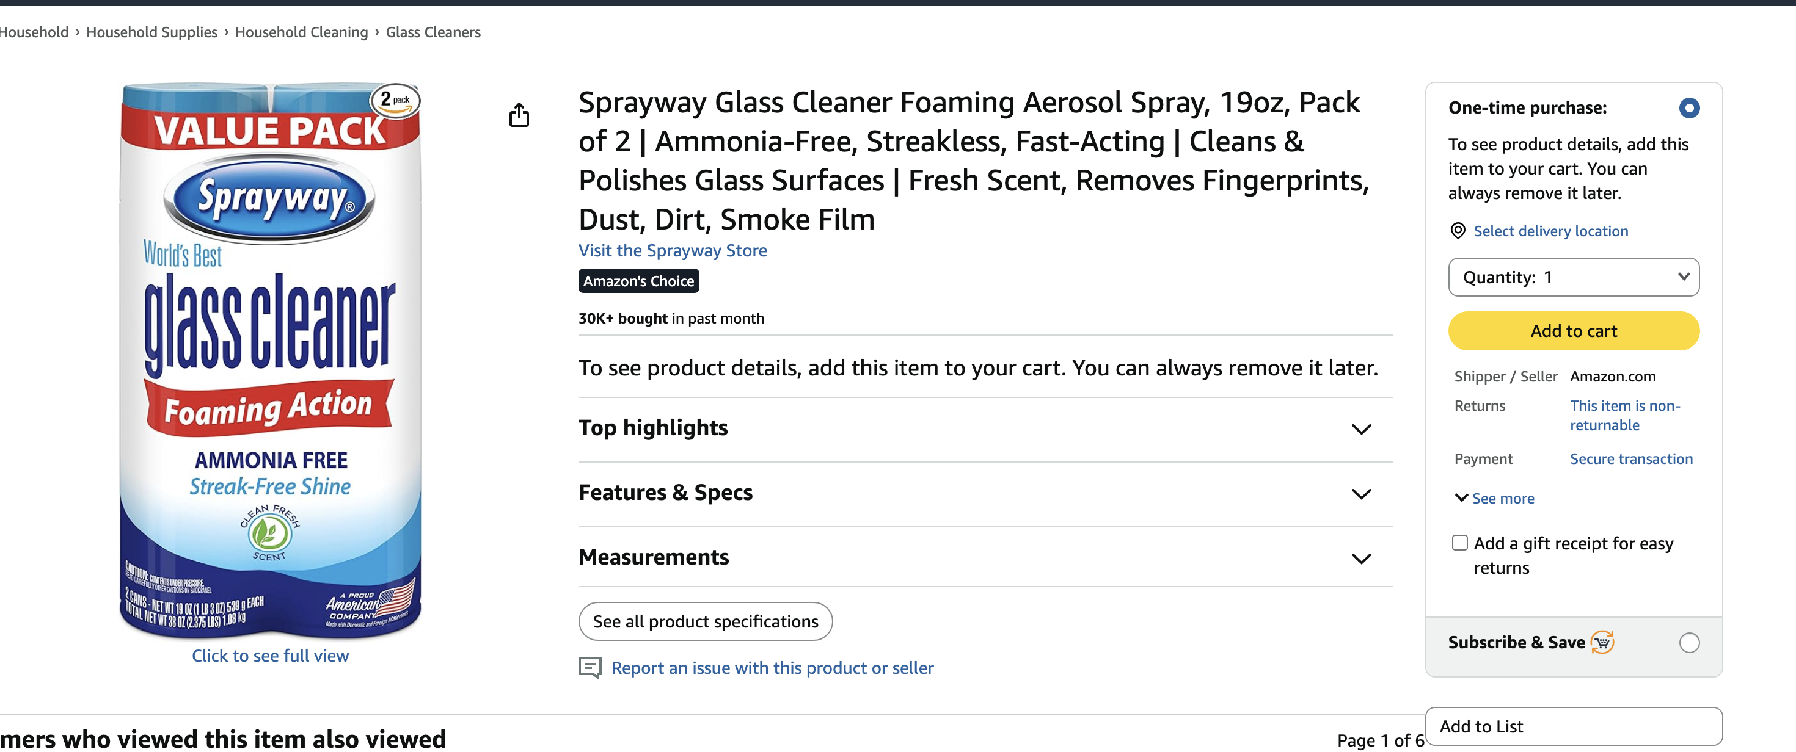This screenshot has width=1796, height=752.
Task: Open Household Supplies breadcrumb
Action: [151, 32]
